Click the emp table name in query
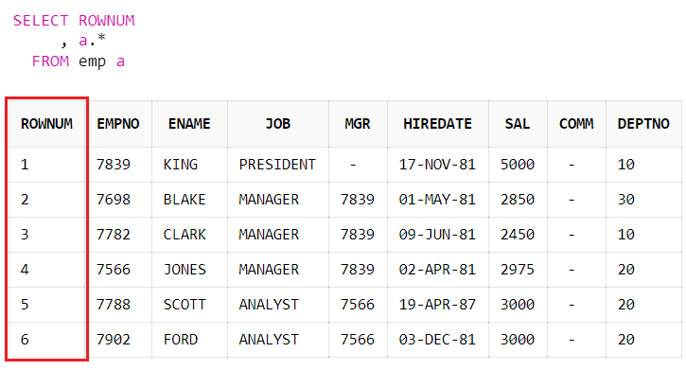686x370 pixels. click(93, 62)
